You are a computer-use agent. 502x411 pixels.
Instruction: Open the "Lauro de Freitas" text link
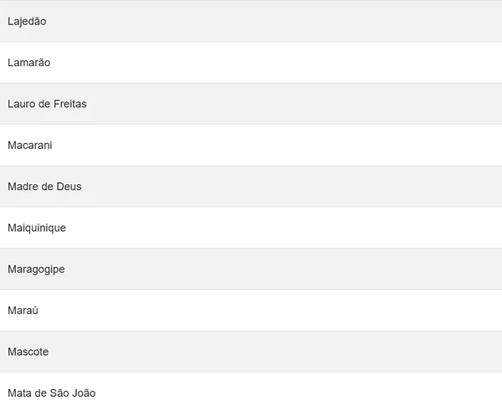tap(47, 104)
